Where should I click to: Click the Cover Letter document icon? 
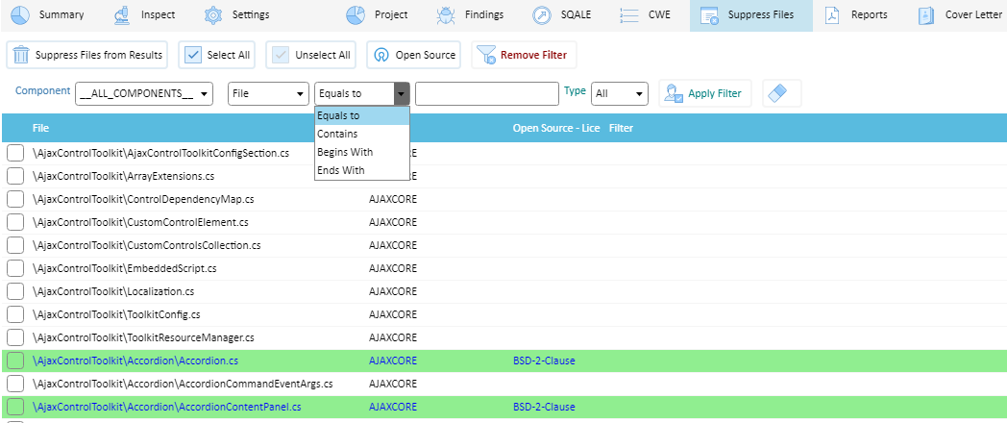click(x=926, y=14)
